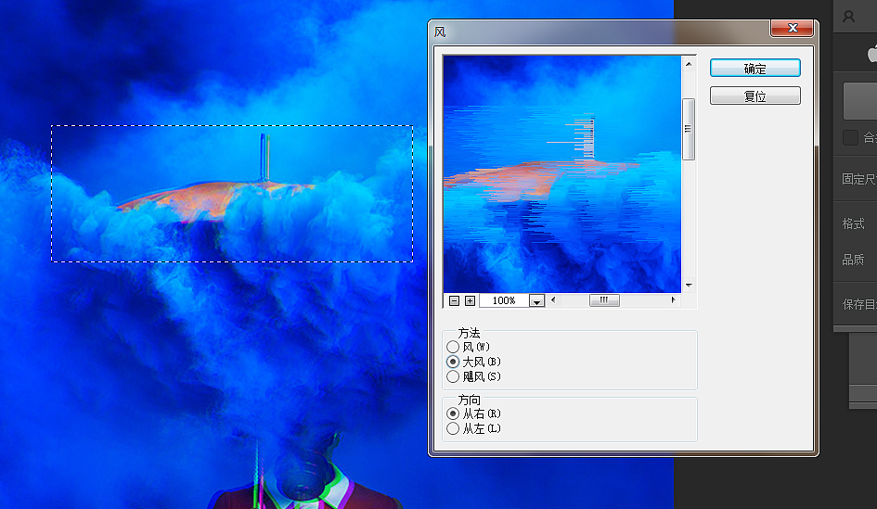Click the user account icon at top right
The width and height of the screenshot is (877, 509).
pyautogui.click(x=848, y=16)
